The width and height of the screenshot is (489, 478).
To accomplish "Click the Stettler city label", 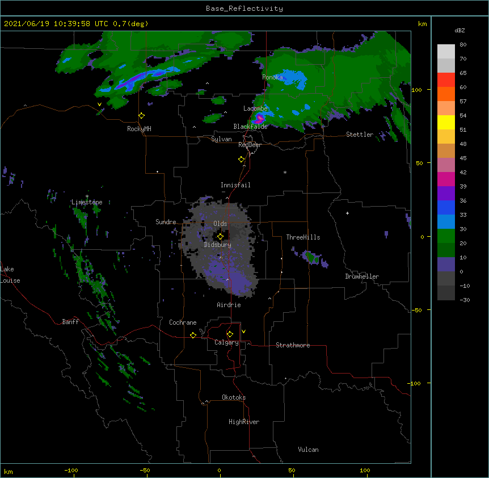I will click(x=360, y=135).
